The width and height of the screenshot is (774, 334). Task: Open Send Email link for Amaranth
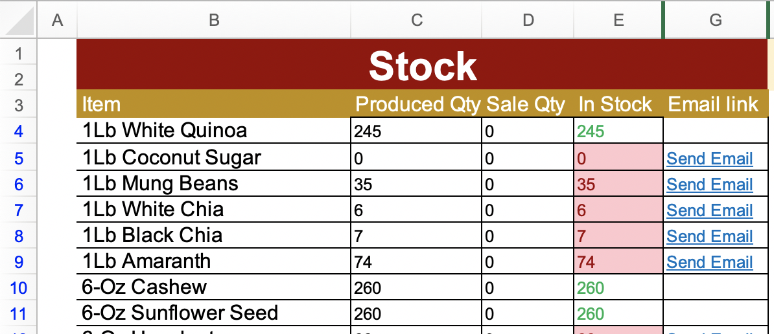click(709, 262)
